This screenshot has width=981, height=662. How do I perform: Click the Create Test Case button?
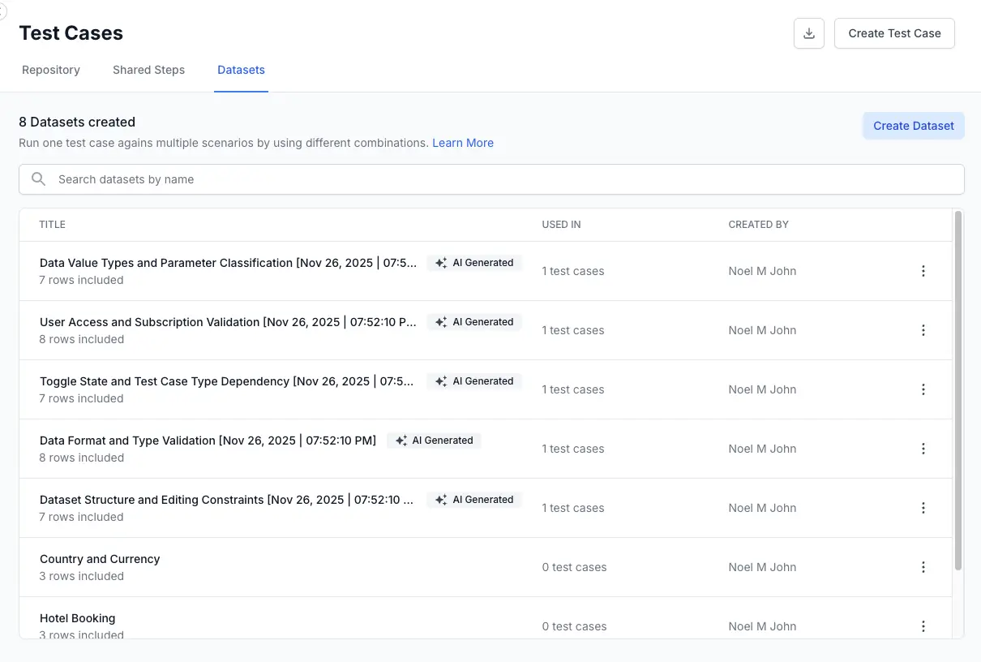(x=894, y=33)
